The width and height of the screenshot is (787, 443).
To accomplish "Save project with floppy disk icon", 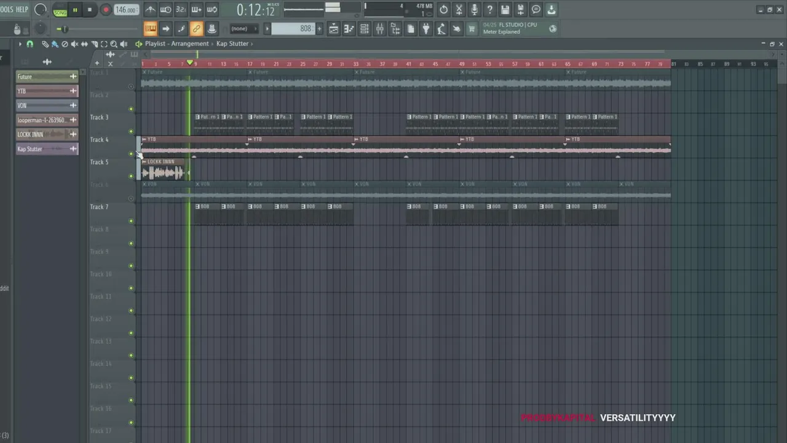I will [x=505, y=10].
